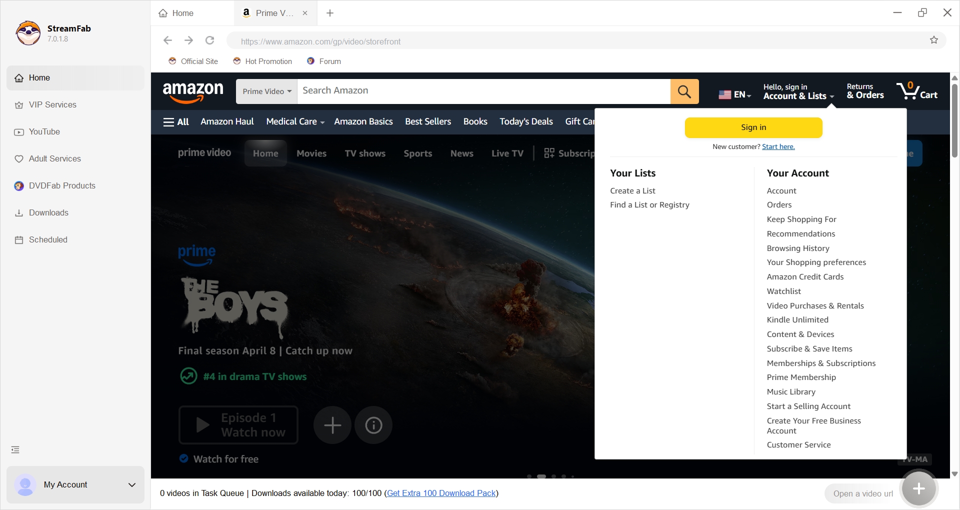960x510 pixels.
Task: Reload the current page
Action: [210, 40]
